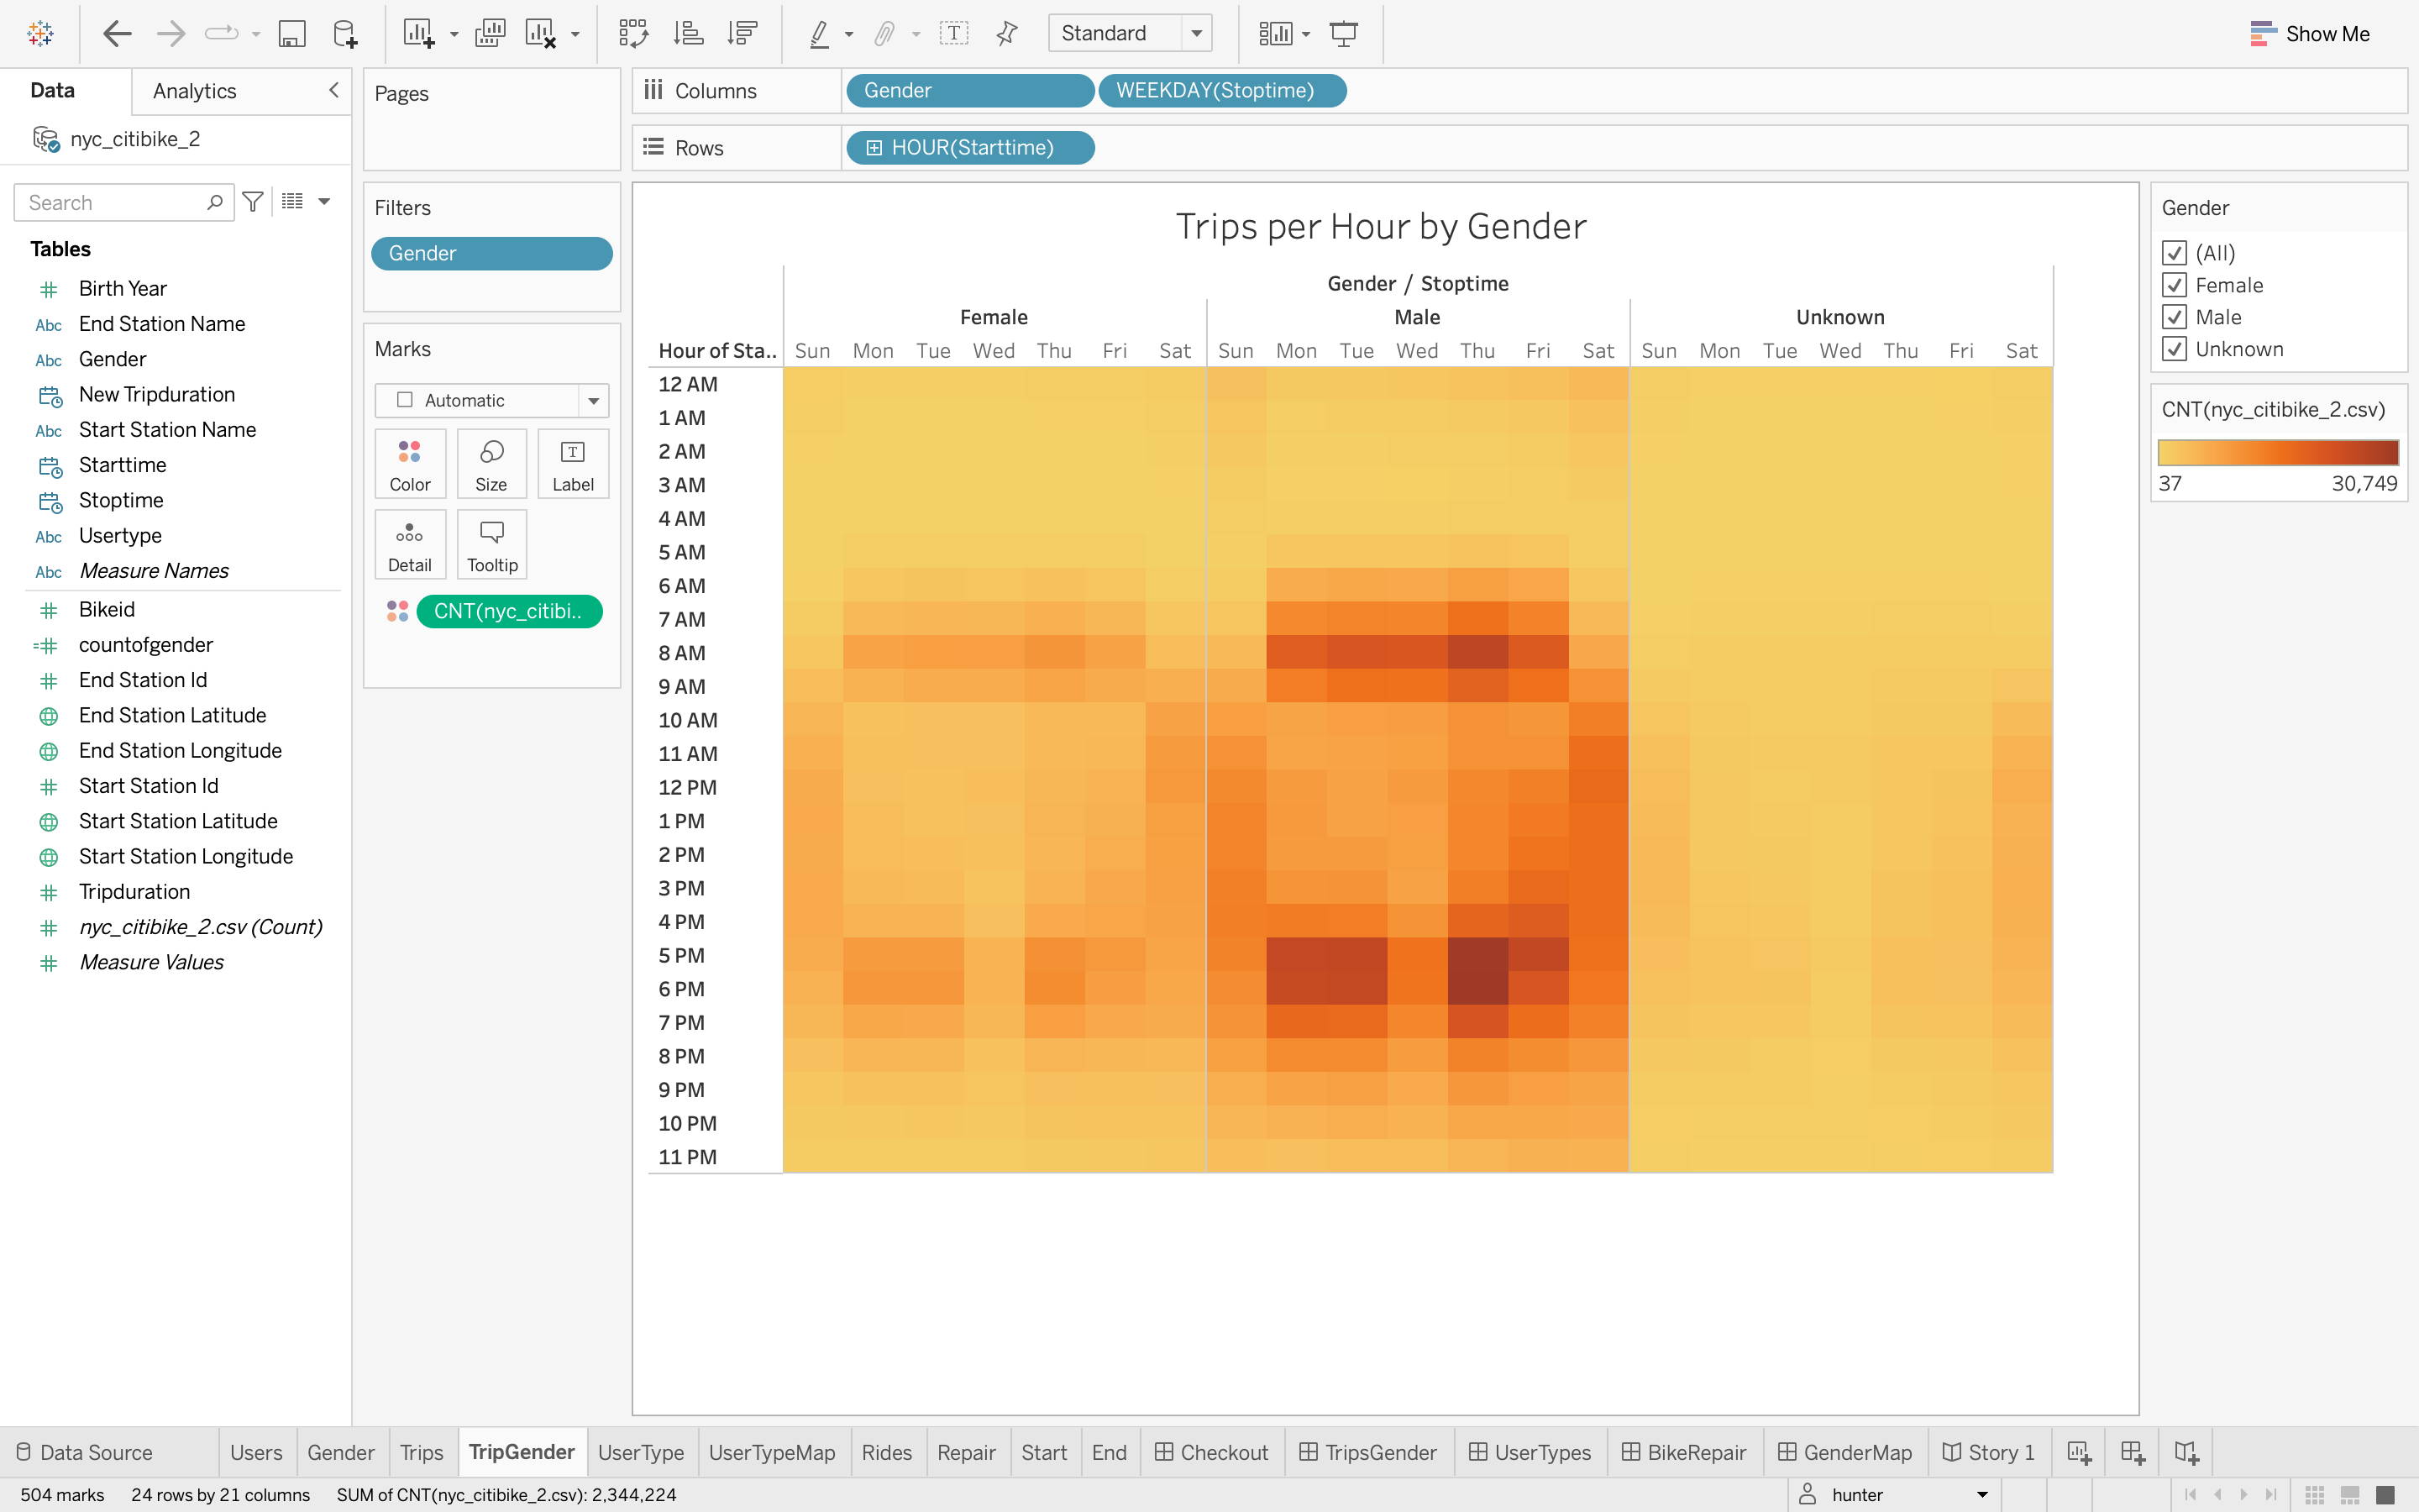Click the Presentation Mode icon in the toolbar
The image size is (2419, 1512).
click(1343, 33)
